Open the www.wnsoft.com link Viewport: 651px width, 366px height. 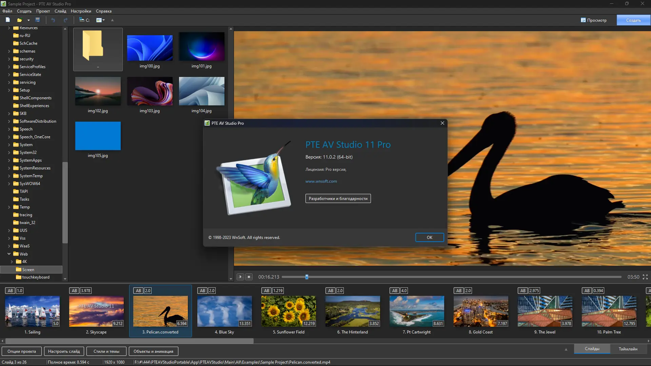tap(321, 181)
